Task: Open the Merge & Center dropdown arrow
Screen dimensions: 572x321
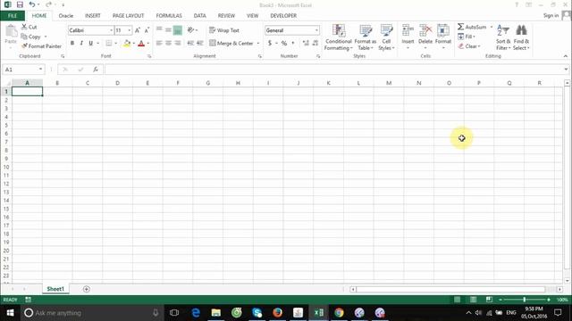Action: tap(258, 44)
